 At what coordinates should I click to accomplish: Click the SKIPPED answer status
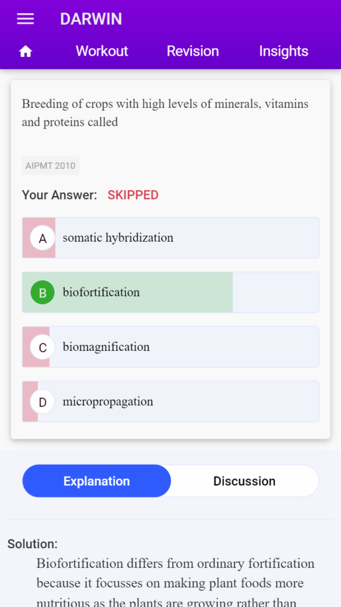[x=133, y=195]
